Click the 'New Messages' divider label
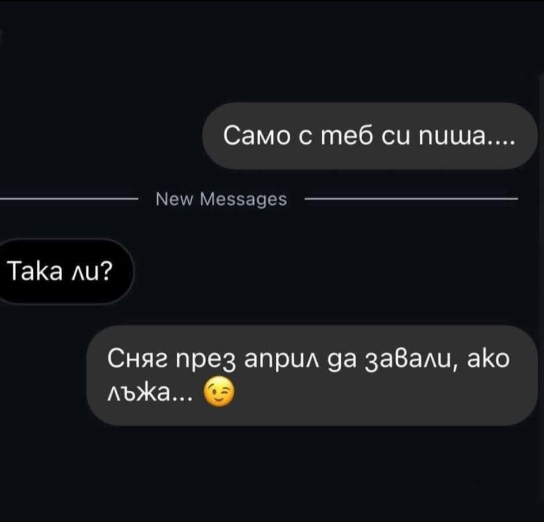 pos(222,199)
